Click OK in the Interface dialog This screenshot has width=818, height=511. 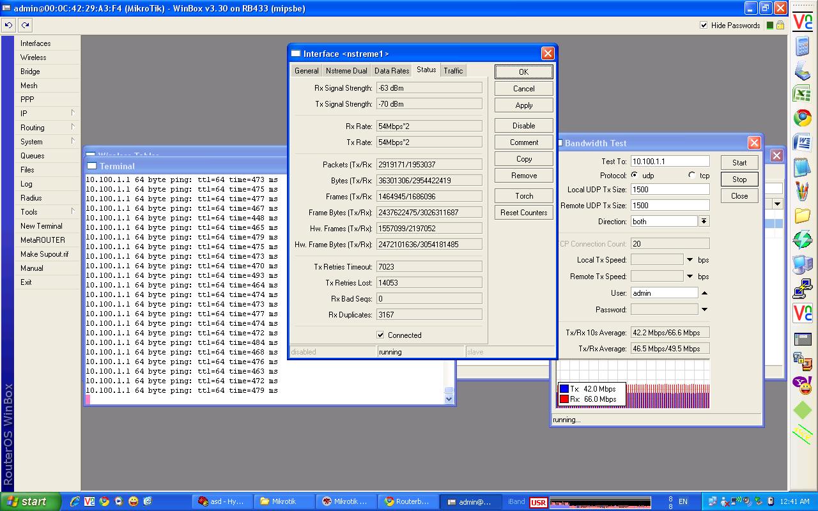coord(523,72)
